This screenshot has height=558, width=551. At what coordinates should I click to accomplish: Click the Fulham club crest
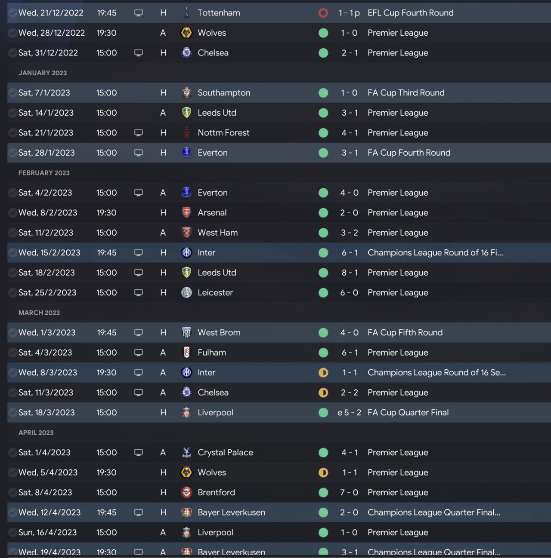coord(186,353)
